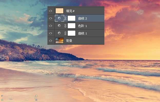Viewport: 160px width, 102px height.
Task: Toggle visibility of 曲线 1 layer
Action: tap(51, 33)
